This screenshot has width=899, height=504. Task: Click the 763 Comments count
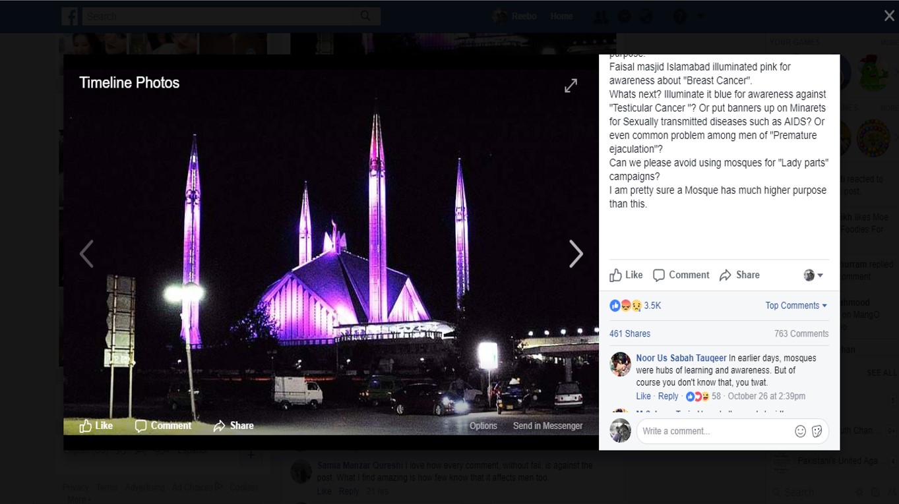pos(801,333)
